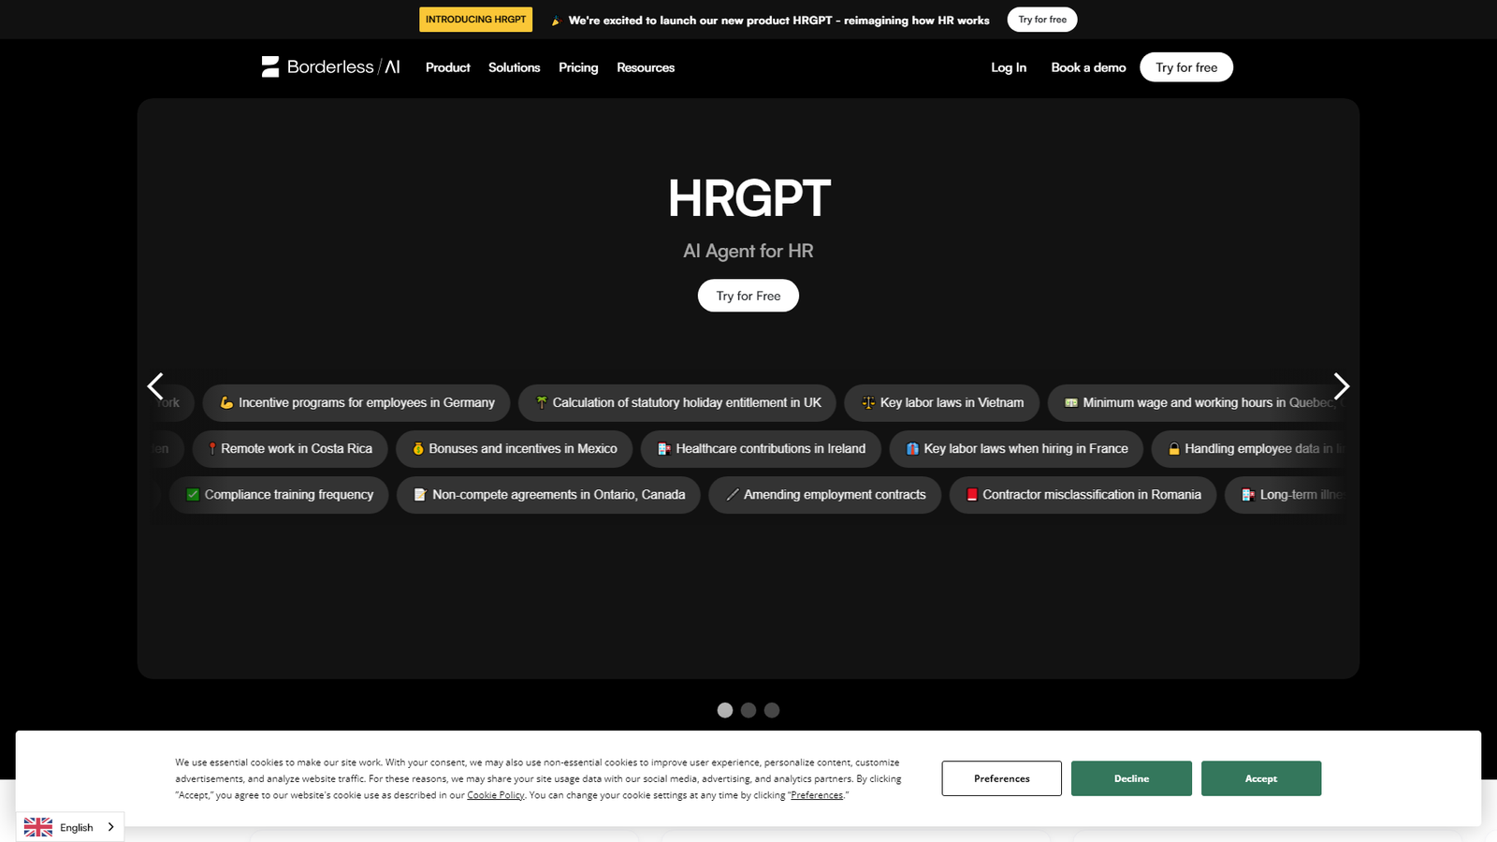The height and width of the screenshot is (842, 1497).
Task: Select first carousel pagination dot
Action: click(725, 710)
